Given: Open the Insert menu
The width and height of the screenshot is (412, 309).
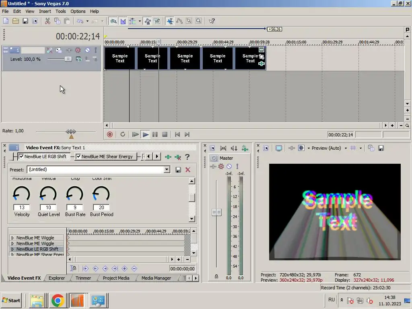Looking at the screenshot, I should 45,11.
